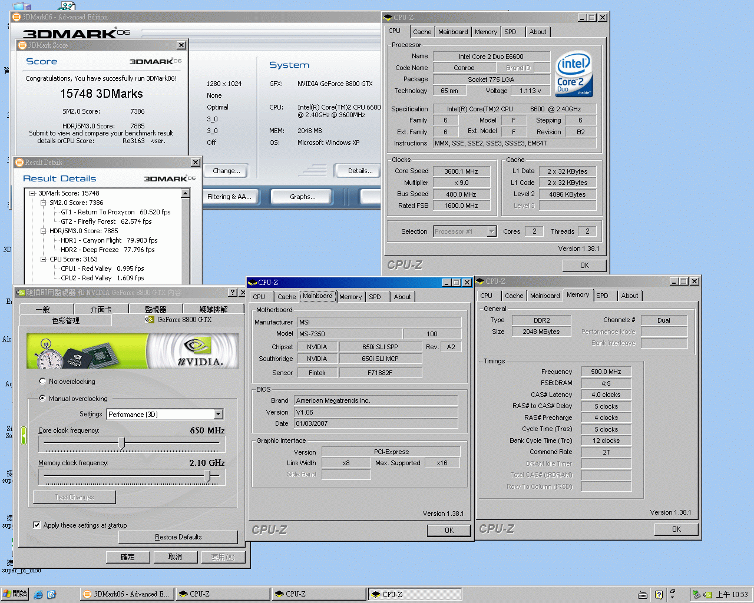This screenshot has height=603, width=754.
Task: Click the motherboard Model MS-7350 field
Action: pyautogui.click(x=350, y=334)
